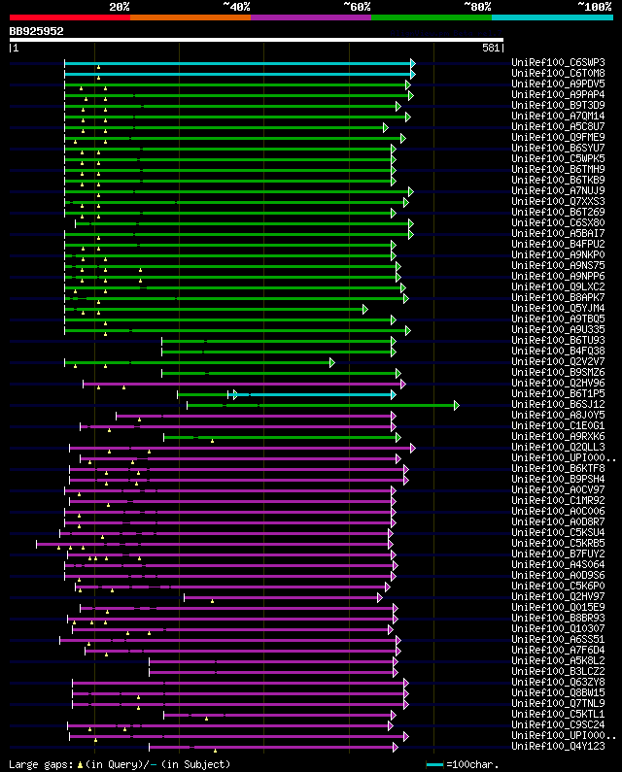The height and width of the screenshot is (772, 622).
Task: Select the UniRef100_A9U335 label
Action: click(x=558, y=329)
